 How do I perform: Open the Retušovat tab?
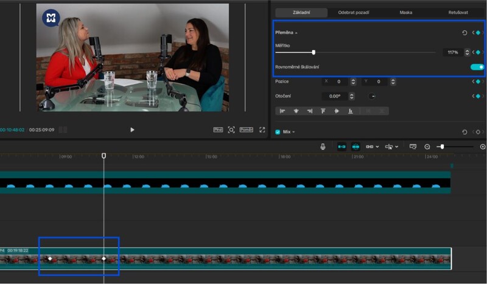(x=458, y=12)
